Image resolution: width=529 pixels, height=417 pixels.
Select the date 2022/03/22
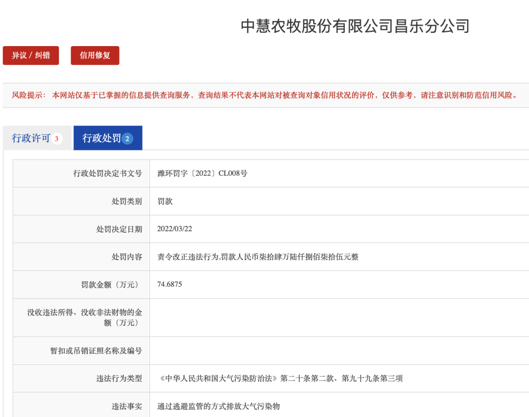pyautogui.click(x=174, y=229)
